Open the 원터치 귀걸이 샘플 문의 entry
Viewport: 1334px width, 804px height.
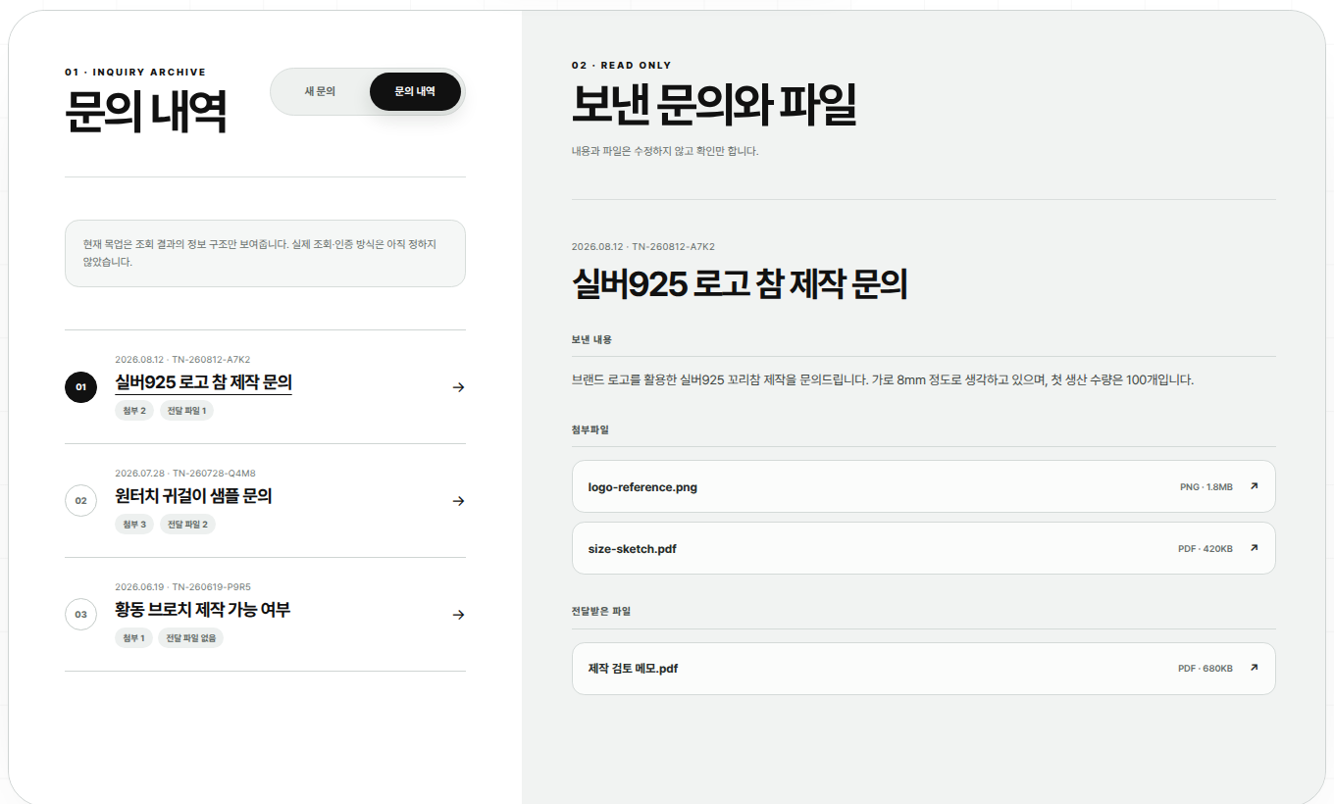click(265, 501)
